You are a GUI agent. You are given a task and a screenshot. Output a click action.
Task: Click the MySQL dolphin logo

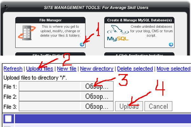coord(118,33)
